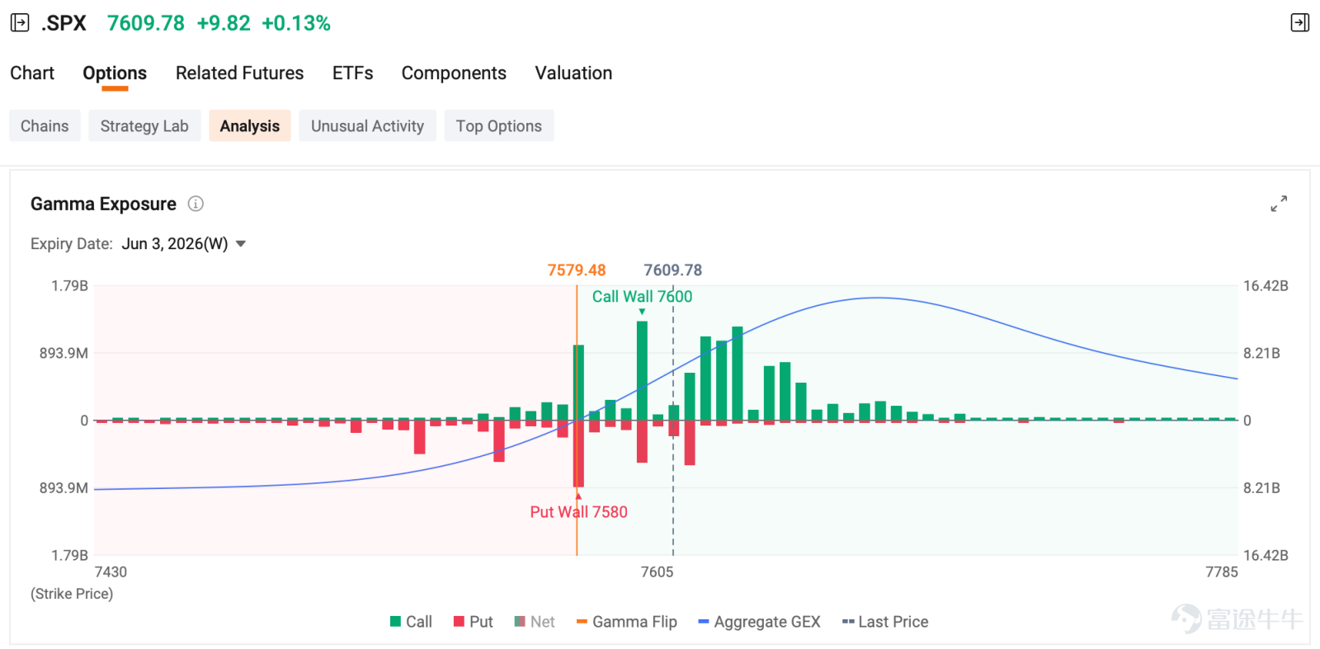This screenshot has width=1320, height=649.
Task: Click the 7609.78 last price marker label
Action: (x=673, y=270)
